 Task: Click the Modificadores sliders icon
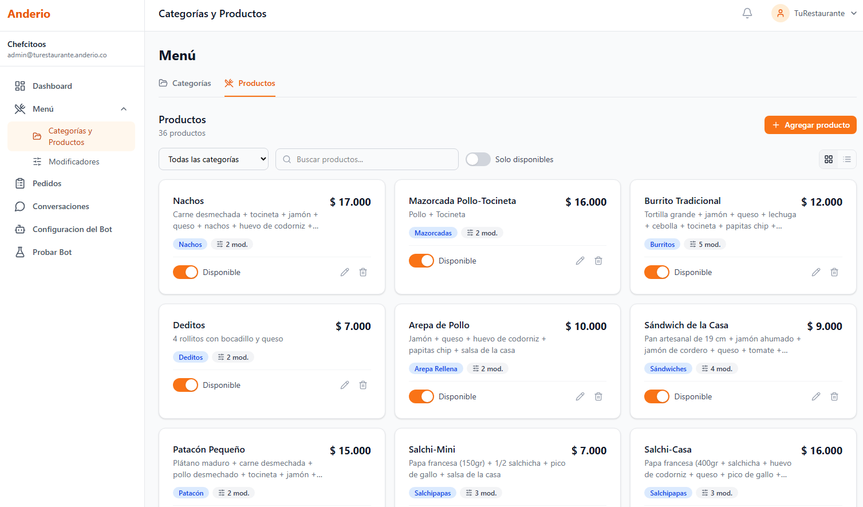pyautogui.click(x=37, y=162)
